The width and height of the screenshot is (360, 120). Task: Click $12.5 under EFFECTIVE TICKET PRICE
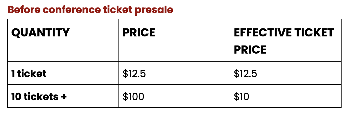point(246,74)
